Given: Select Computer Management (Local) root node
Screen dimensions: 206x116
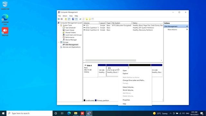Looking at the screenshot, I should 71,23.
